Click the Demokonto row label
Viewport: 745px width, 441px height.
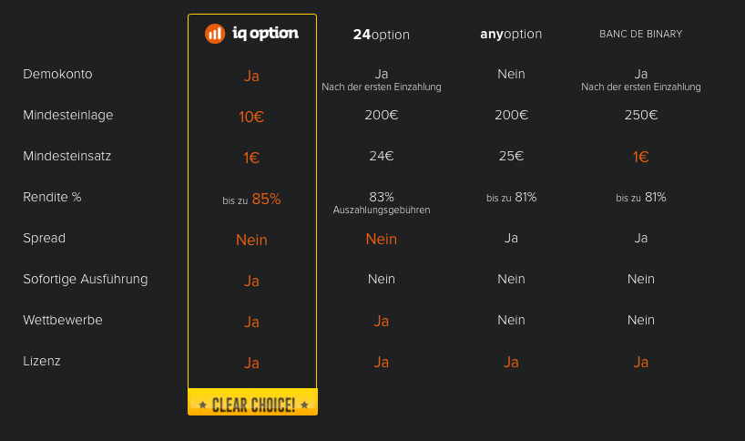pos(57,74)
